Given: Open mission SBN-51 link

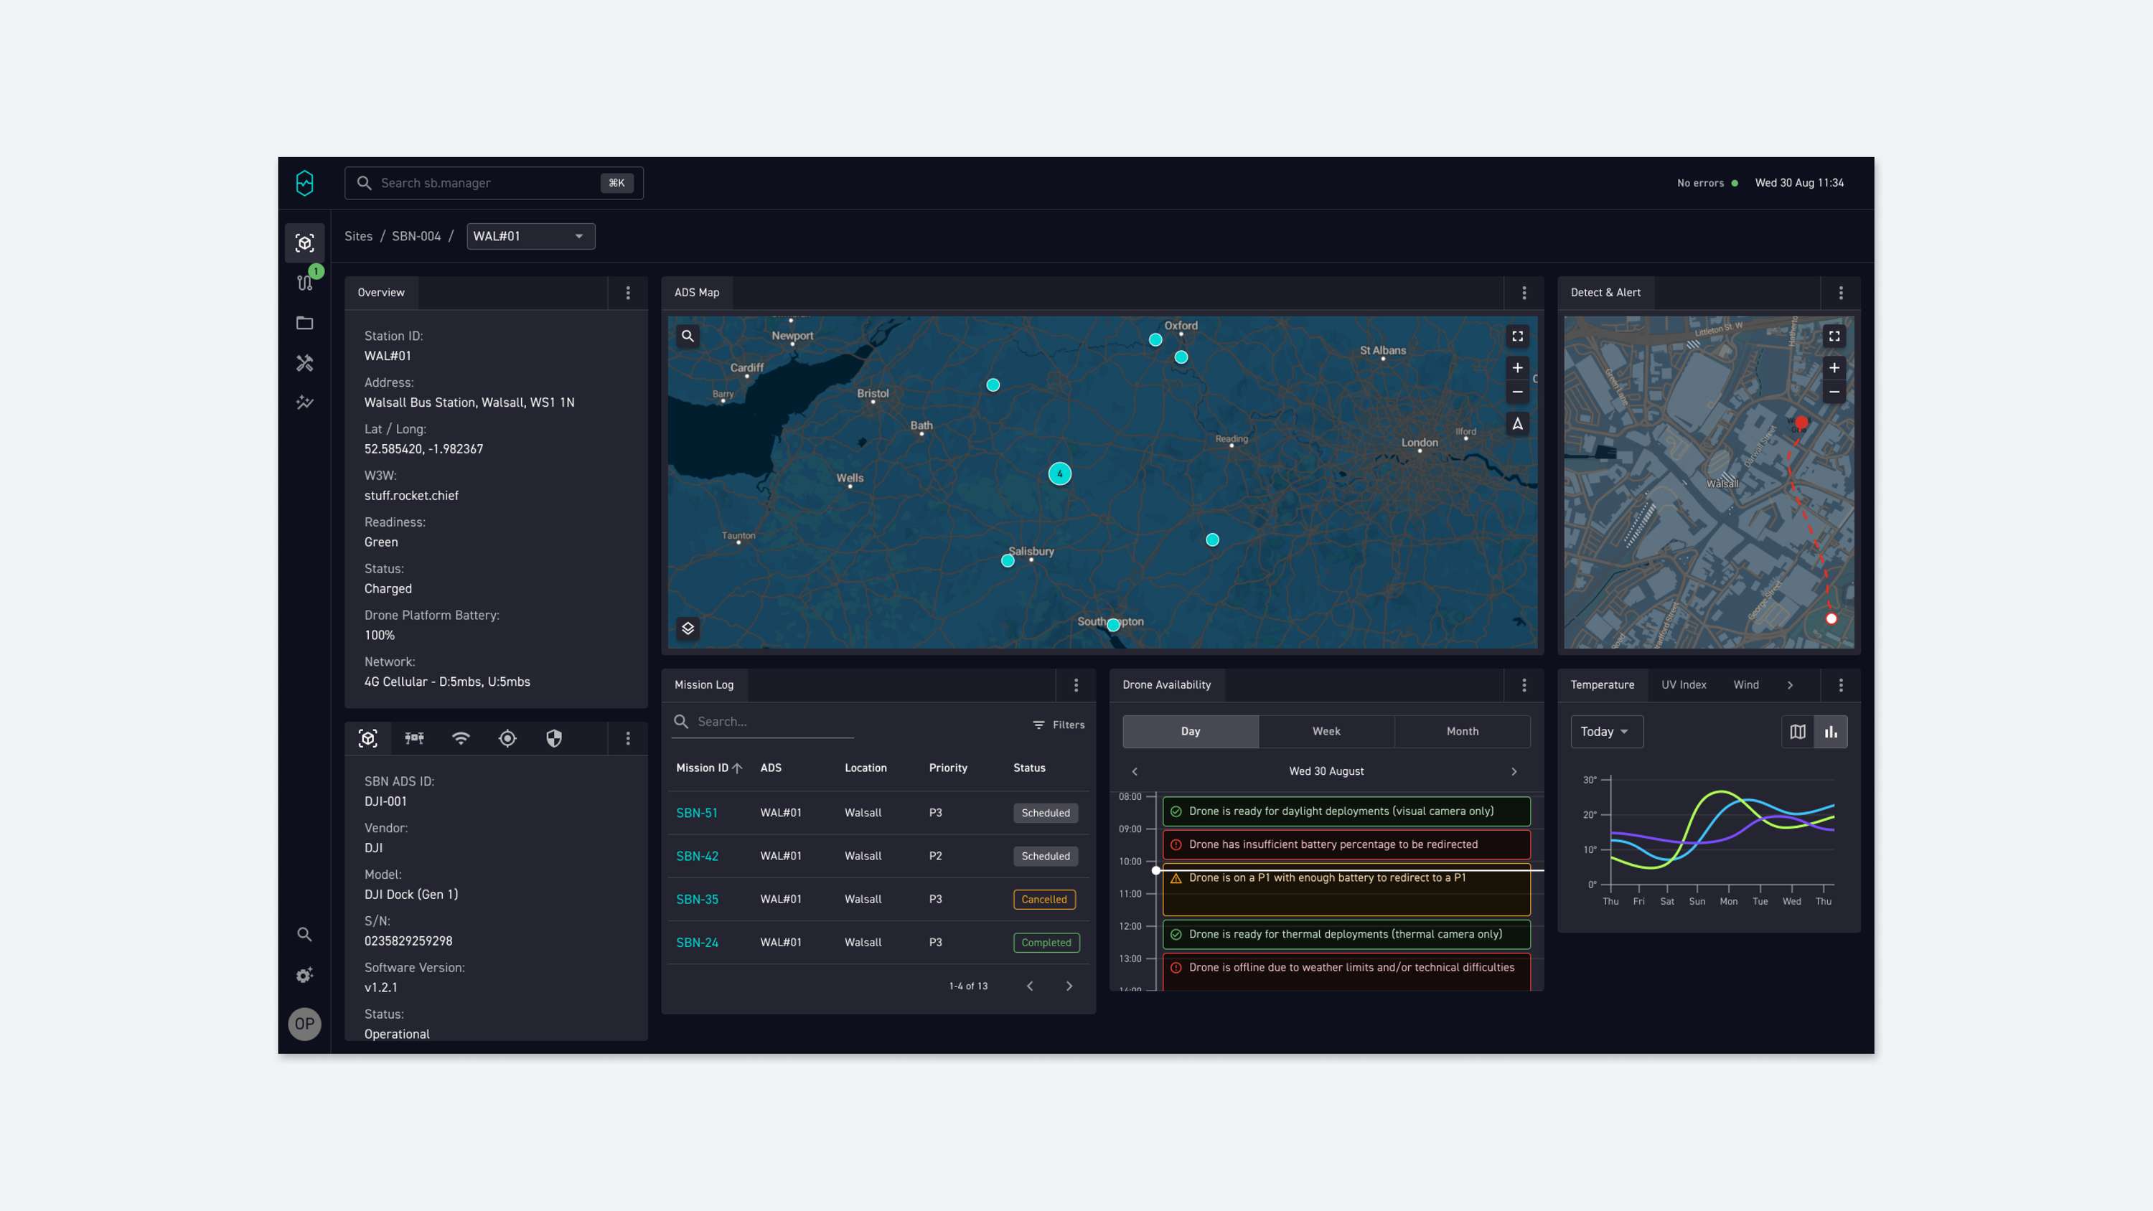Looking at the screenshot, I should [696, 813].
